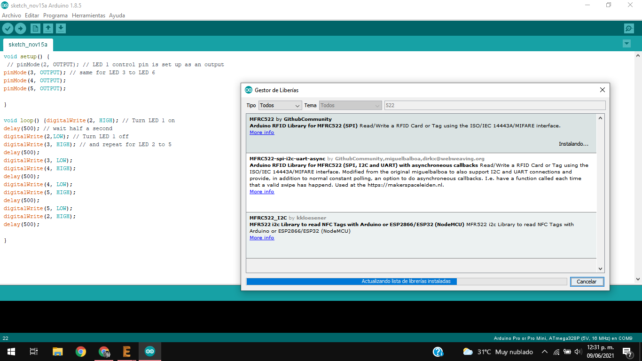This screenshot has height=361, width=642.
Task: Open More info link for MFRC522 by GithubCommunity
Action: 262,133
